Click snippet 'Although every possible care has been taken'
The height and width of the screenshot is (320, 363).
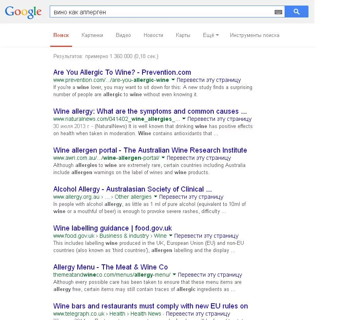105,282
